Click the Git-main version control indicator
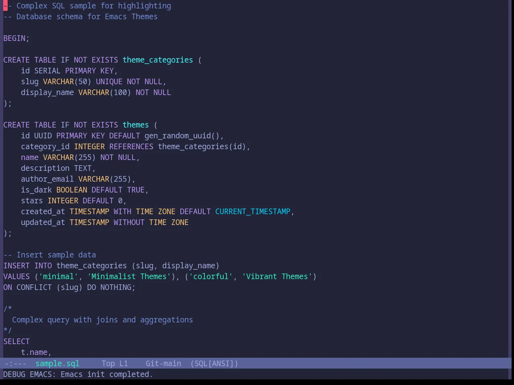This screenshot has width=514, height=385. click(x=163, y=363)
